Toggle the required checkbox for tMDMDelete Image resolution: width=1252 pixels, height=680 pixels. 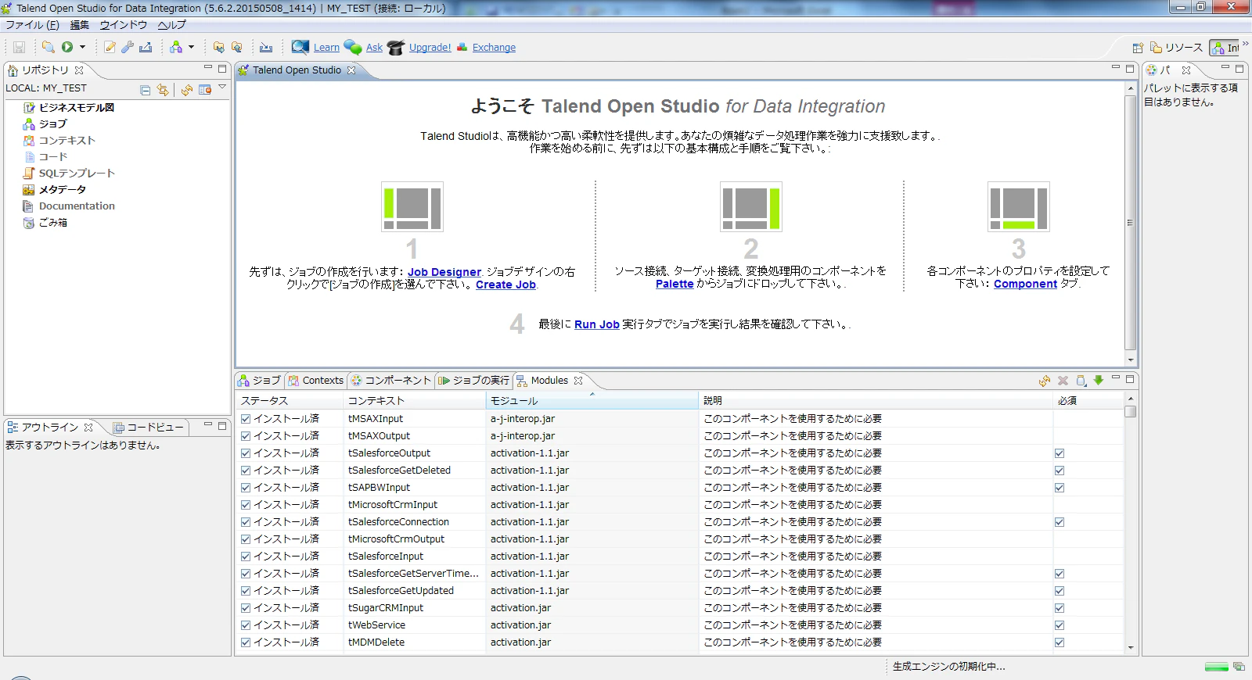(1060, 642)
